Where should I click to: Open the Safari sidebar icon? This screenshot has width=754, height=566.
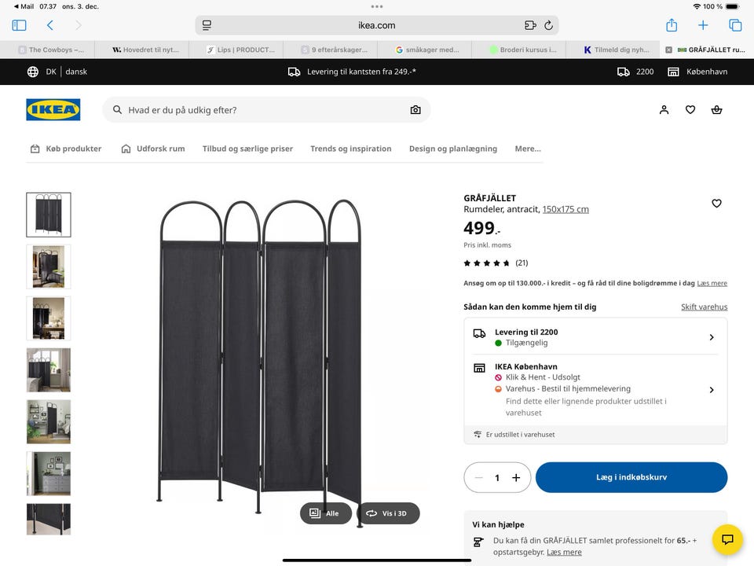20,25
